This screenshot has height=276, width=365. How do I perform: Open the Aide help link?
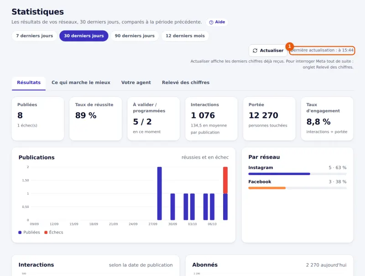click(x=217, y=22)
